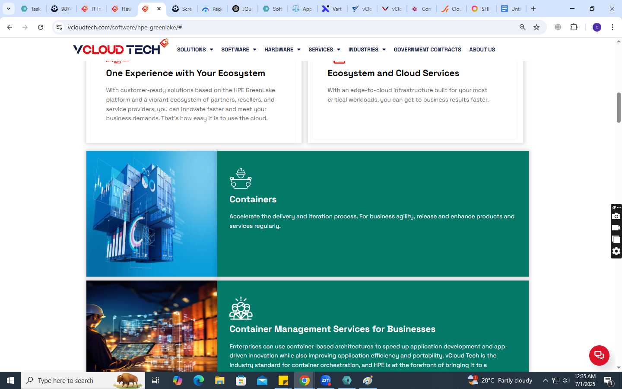This screenshot has height=389, width=622.
Task: Click the Containers heading
Action: [x=253, y=199]
